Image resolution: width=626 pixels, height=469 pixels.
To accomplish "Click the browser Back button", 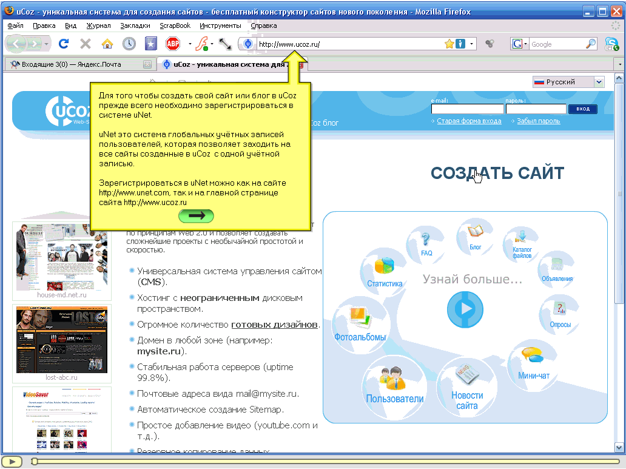I will 16,44.
